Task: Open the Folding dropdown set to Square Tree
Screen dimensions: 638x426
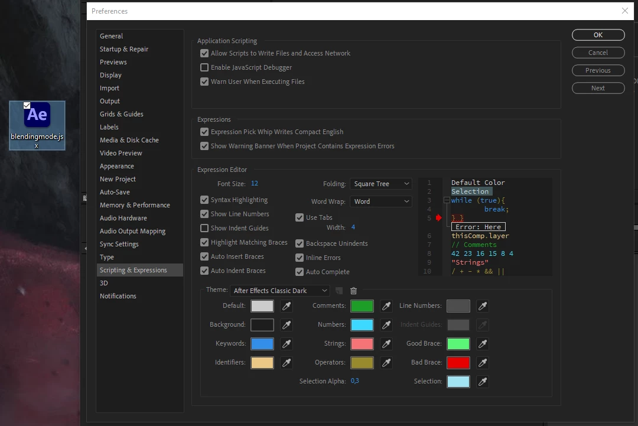Action: [381, 184]
